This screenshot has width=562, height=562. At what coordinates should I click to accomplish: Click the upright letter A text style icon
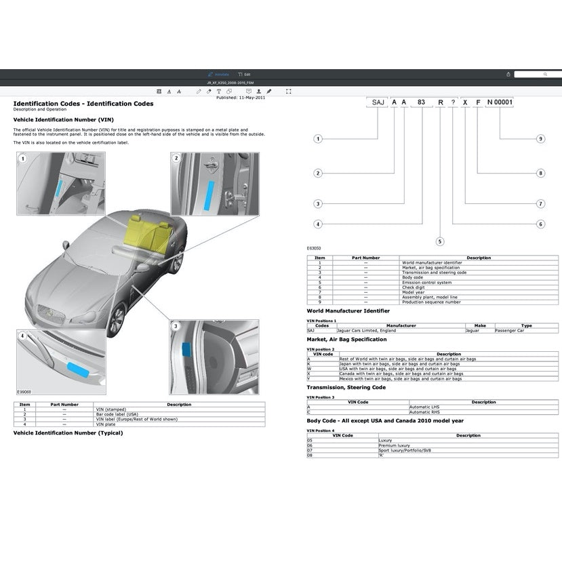point(168,92)
